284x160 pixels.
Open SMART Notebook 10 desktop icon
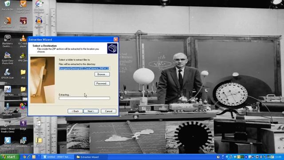click(x=8, y=143)
